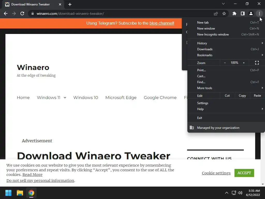The image size is (265, 199).
Task: Open the tab search chevron
Action: click(x=223, y=4)
